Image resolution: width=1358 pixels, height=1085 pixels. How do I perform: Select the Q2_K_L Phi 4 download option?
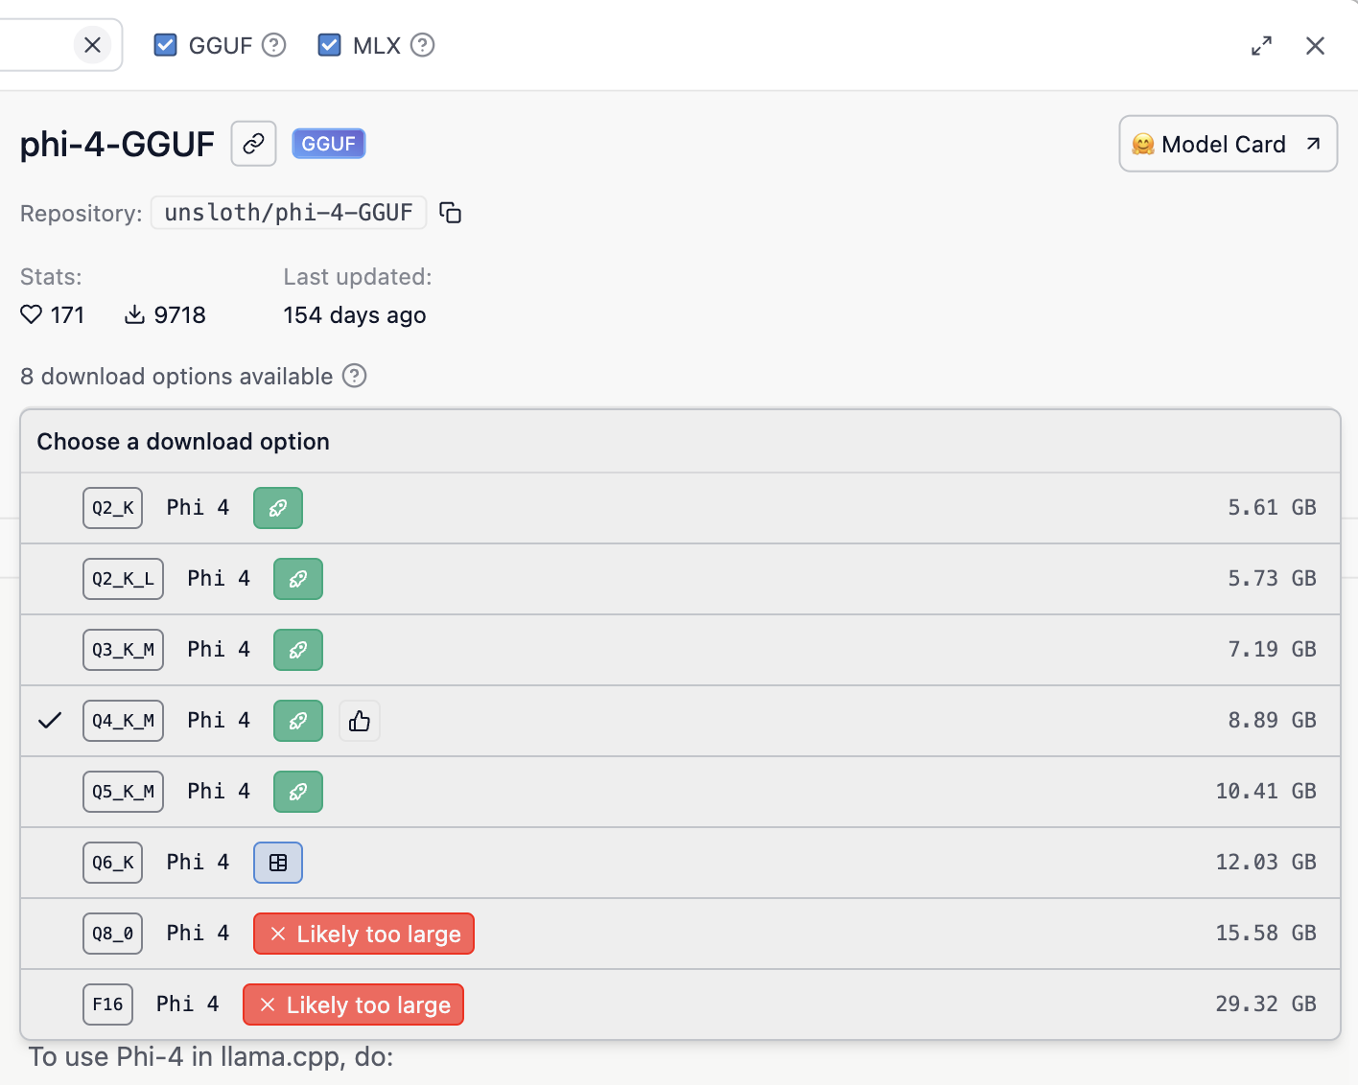pyautogui.click(x=680, y=579)
